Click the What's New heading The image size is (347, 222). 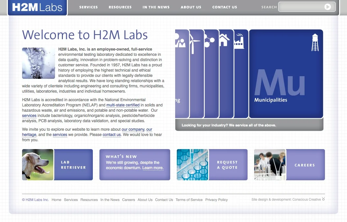tap(121, 156)
